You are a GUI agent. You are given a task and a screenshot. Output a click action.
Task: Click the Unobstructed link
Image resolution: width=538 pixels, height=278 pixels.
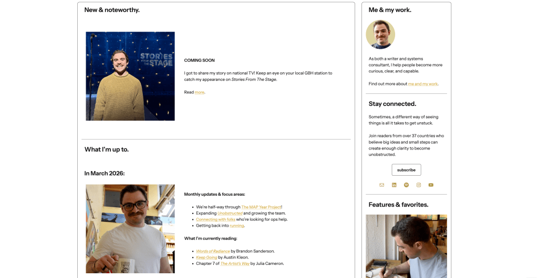point(230,213)
